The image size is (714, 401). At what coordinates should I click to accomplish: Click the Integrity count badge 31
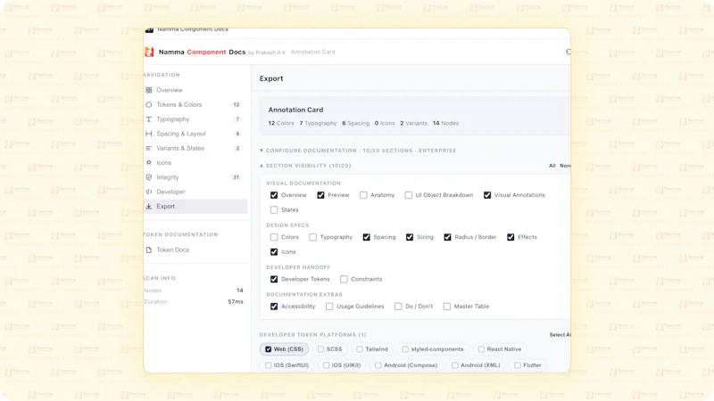tap(236, 177)
